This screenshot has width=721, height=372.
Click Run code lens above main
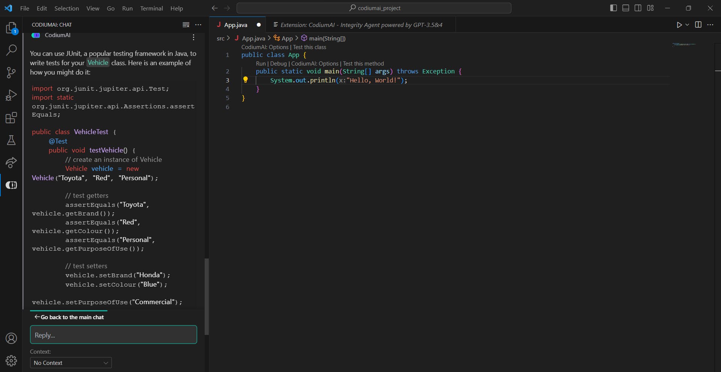(261, 64)
